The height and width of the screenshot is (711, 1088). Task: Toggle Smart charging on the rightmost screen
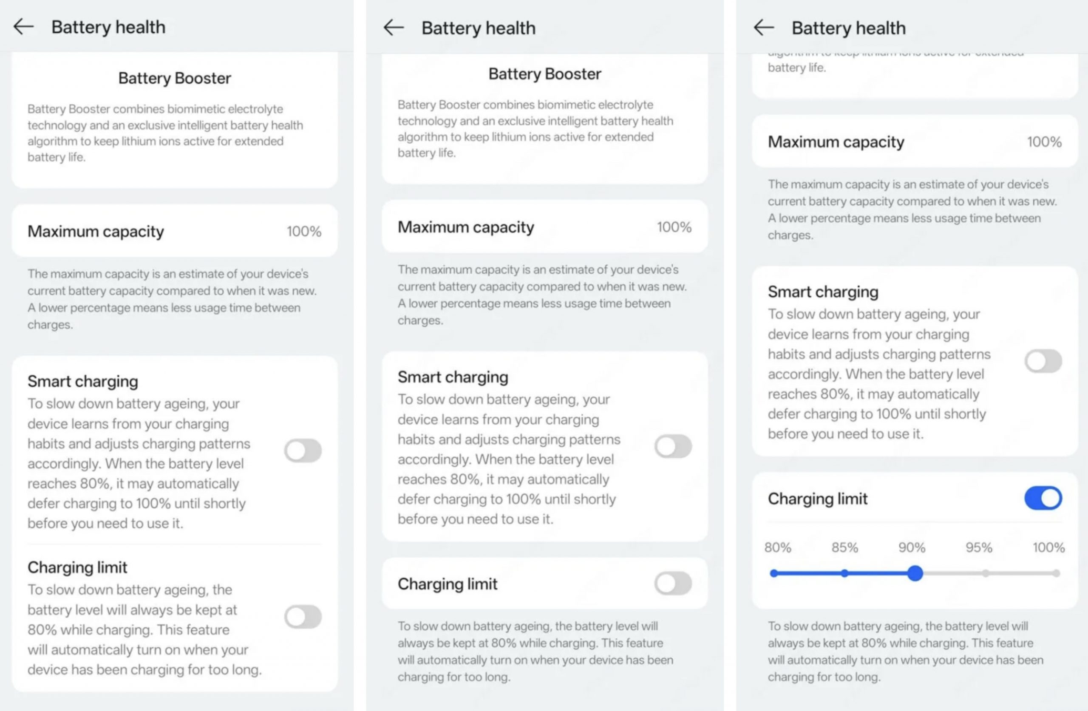click(x=1043, y=361)
